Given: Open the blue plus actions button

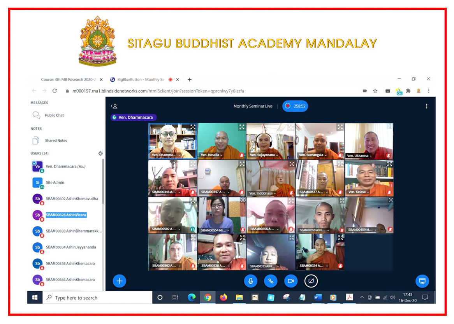Looking at the screenshot, I should (x=119, y=281).
